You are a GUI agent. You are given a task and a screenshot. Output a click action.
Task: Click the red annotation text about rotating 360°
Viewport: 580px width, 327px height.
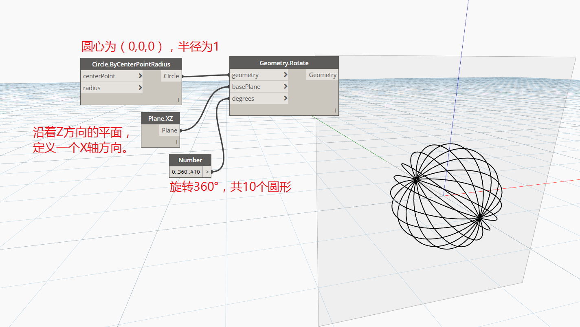click(231, 187)
